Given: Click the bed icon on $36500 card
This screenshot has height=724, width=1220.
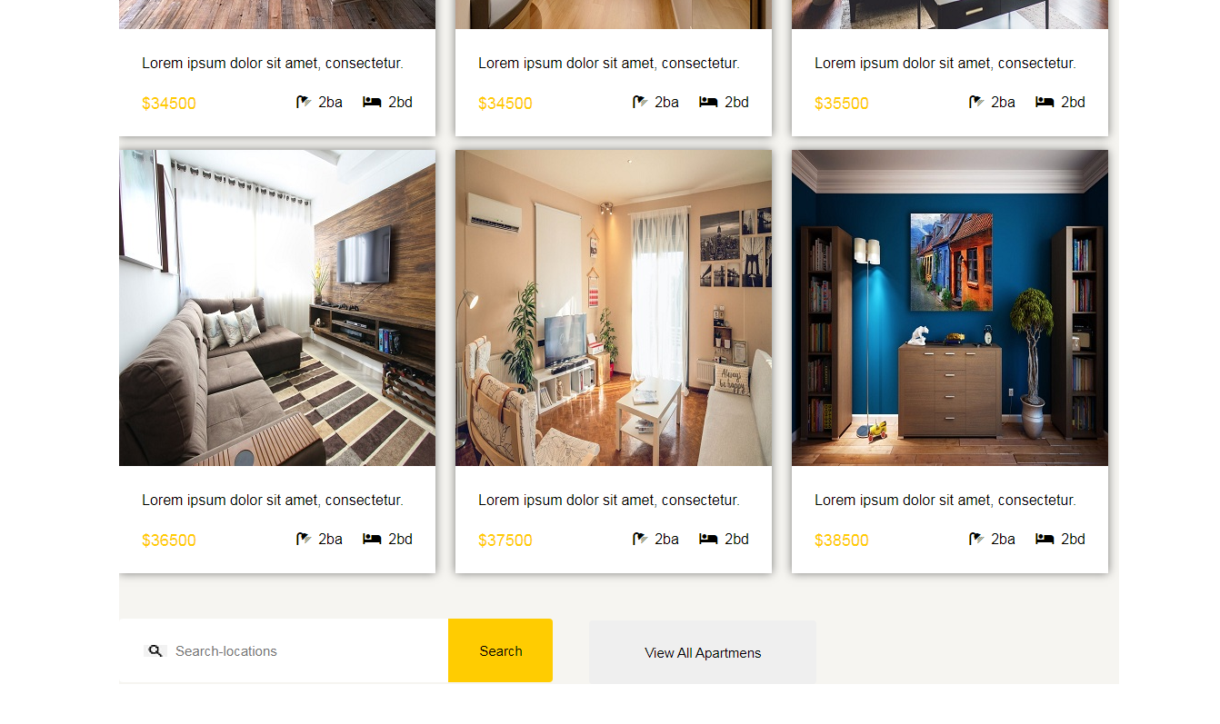Looking at the screenshot, I should (x=372, y=539).
